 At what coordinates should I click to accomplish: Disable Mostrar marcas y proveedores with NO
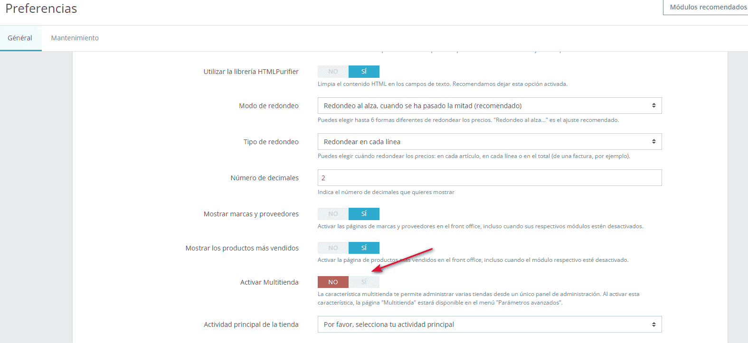(x=333, y=214)
